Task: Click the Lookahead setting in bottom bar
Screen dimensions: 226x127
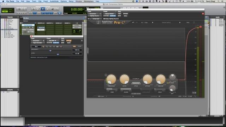Action: coord(155,96)
